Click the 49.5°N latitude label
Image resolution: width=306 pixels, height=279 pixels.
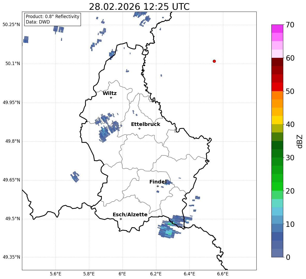(x=12, y=219)
